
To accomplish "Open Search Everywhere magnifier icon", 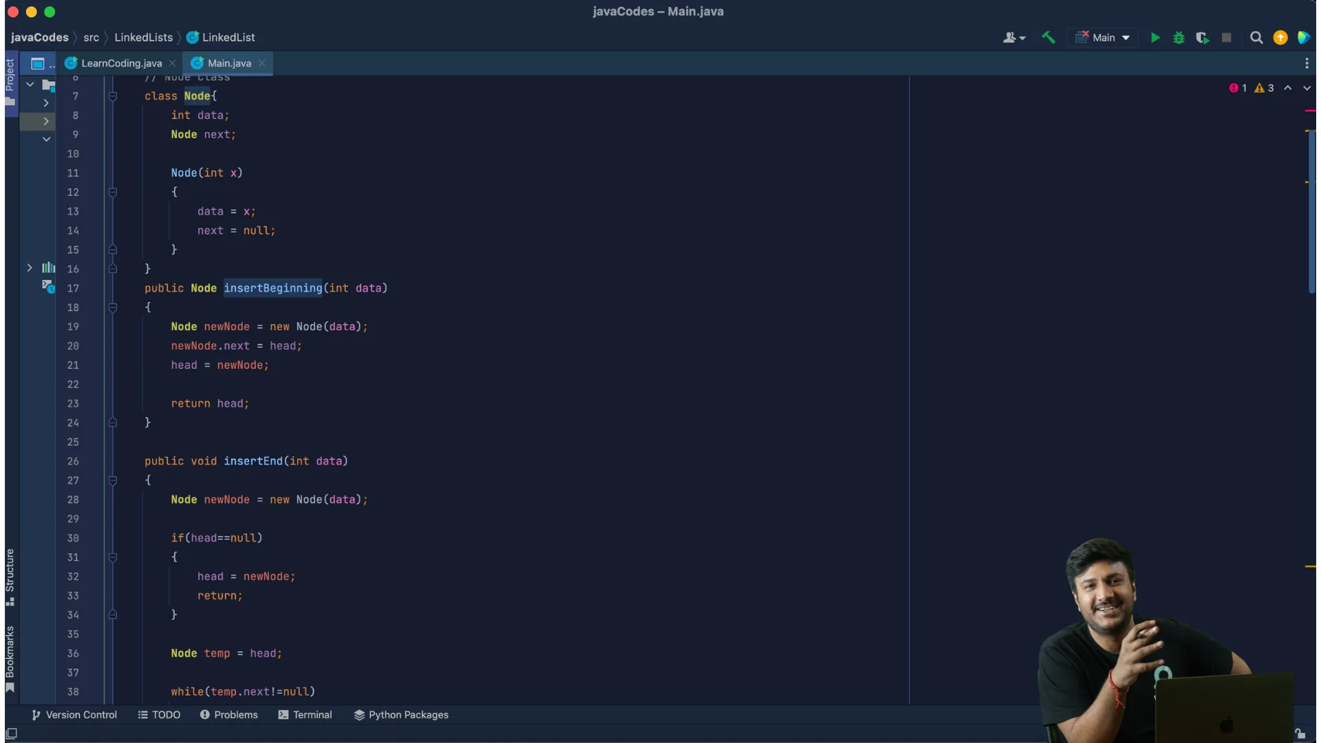I will pyautogui.click(x=1256, y=38).
